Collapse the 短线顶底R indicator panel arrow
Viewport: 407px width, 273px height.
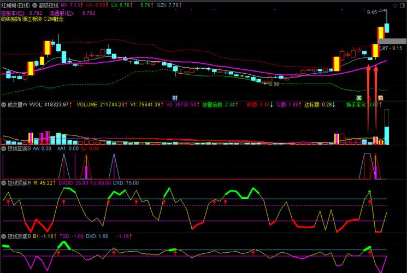(x=3, y=183)
